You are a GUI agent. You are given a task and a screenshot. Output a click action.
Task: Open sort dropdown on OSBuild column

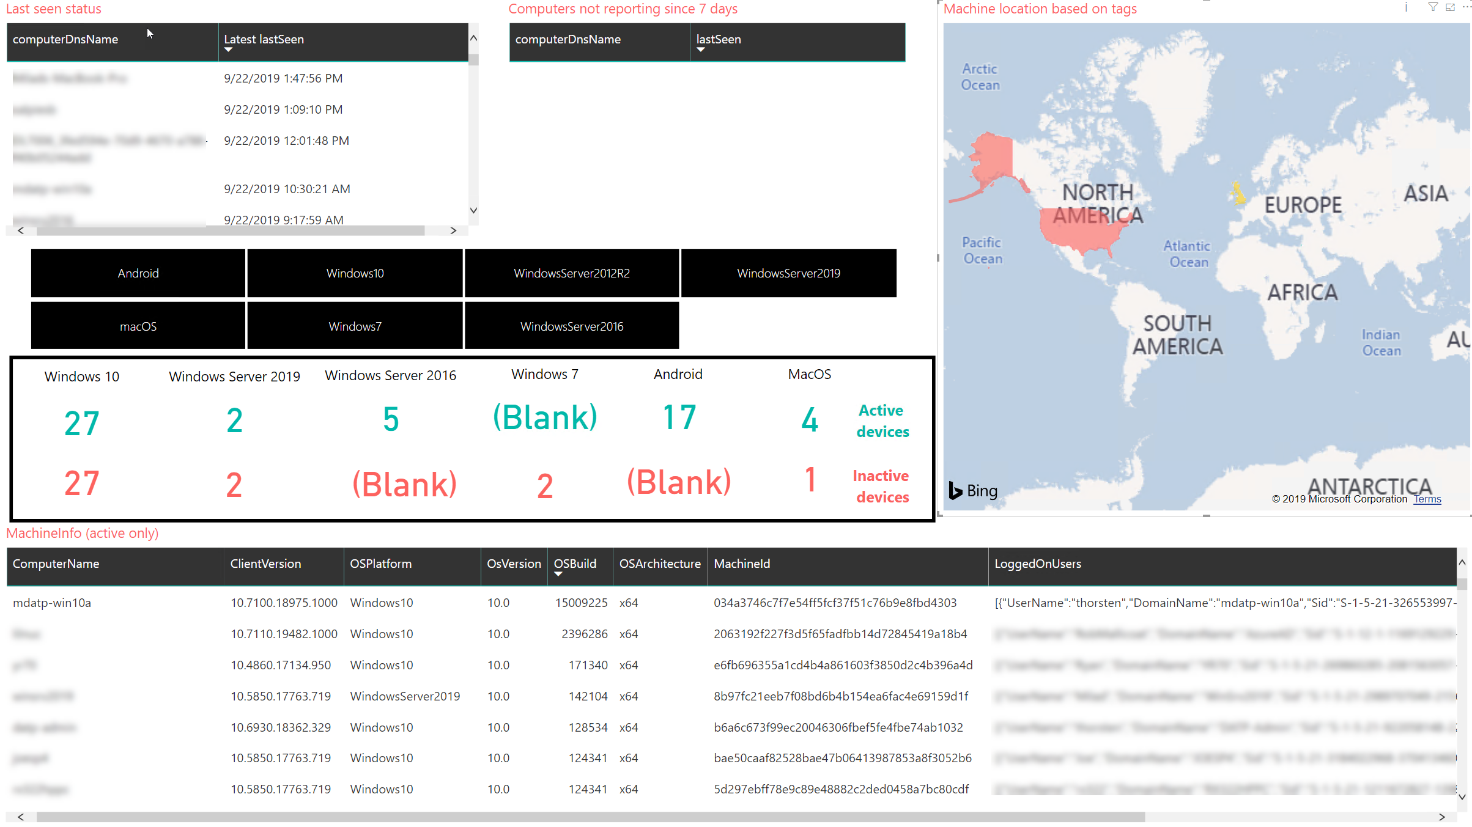pyautogui.click(x=558, y=575)
